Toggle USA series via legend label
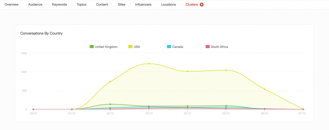 137,47
